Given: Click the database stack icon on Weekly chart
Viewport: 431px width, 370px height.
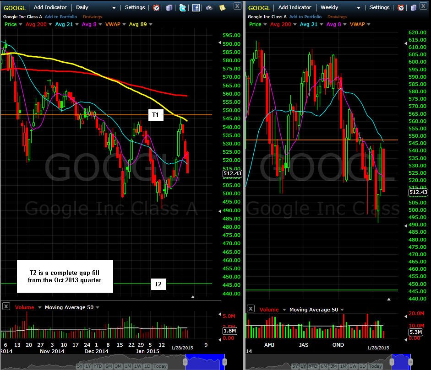Looking at the screenshot, I should tap(414, 8).
